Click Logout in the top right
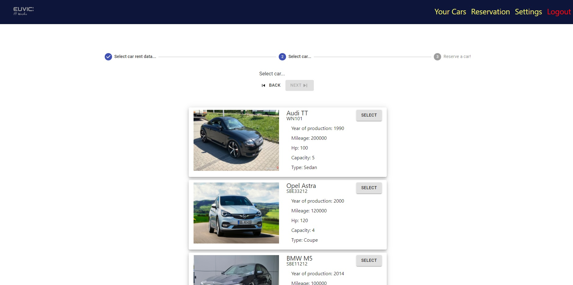Image resolution: width=573 pixels, height=285 pixels. [x=559, y=12]
